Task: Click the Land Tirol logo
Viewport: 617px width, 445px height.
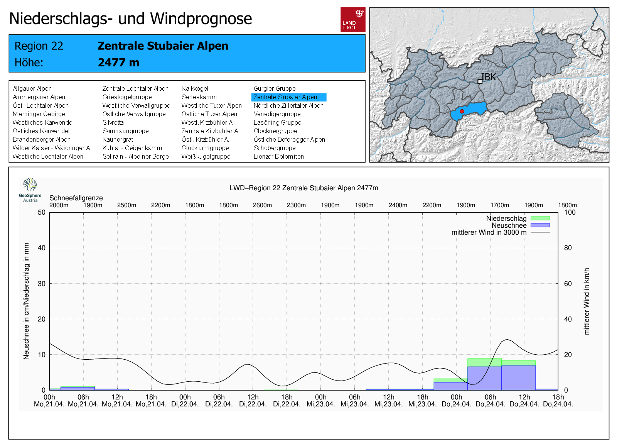Action: pos(352,19)
